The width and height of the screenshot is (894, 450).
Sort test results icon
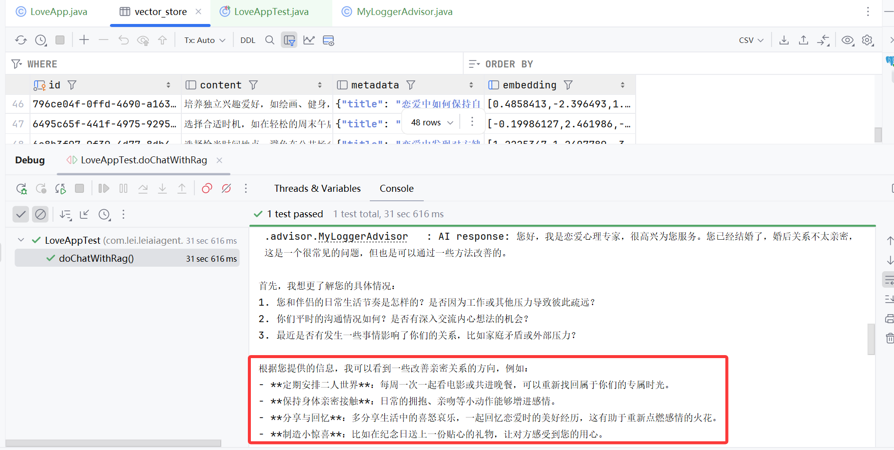(65, 214)
